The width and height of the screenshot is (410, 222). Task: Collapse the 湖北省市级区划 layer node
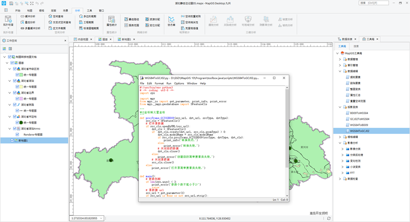[x=10, y=69]
